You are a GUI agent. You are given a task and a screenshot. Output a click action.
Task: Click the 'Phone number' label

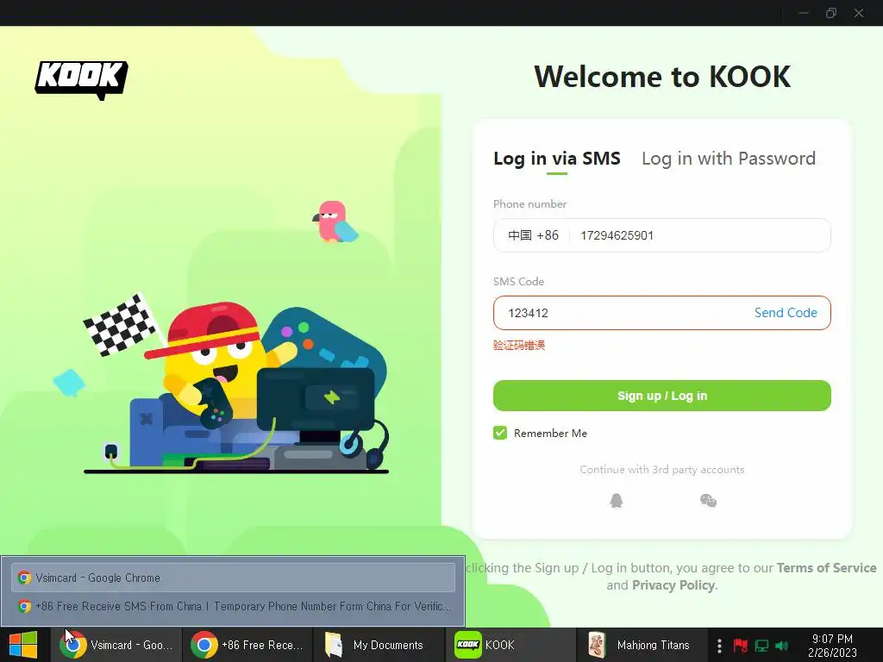tap(530, 203)
